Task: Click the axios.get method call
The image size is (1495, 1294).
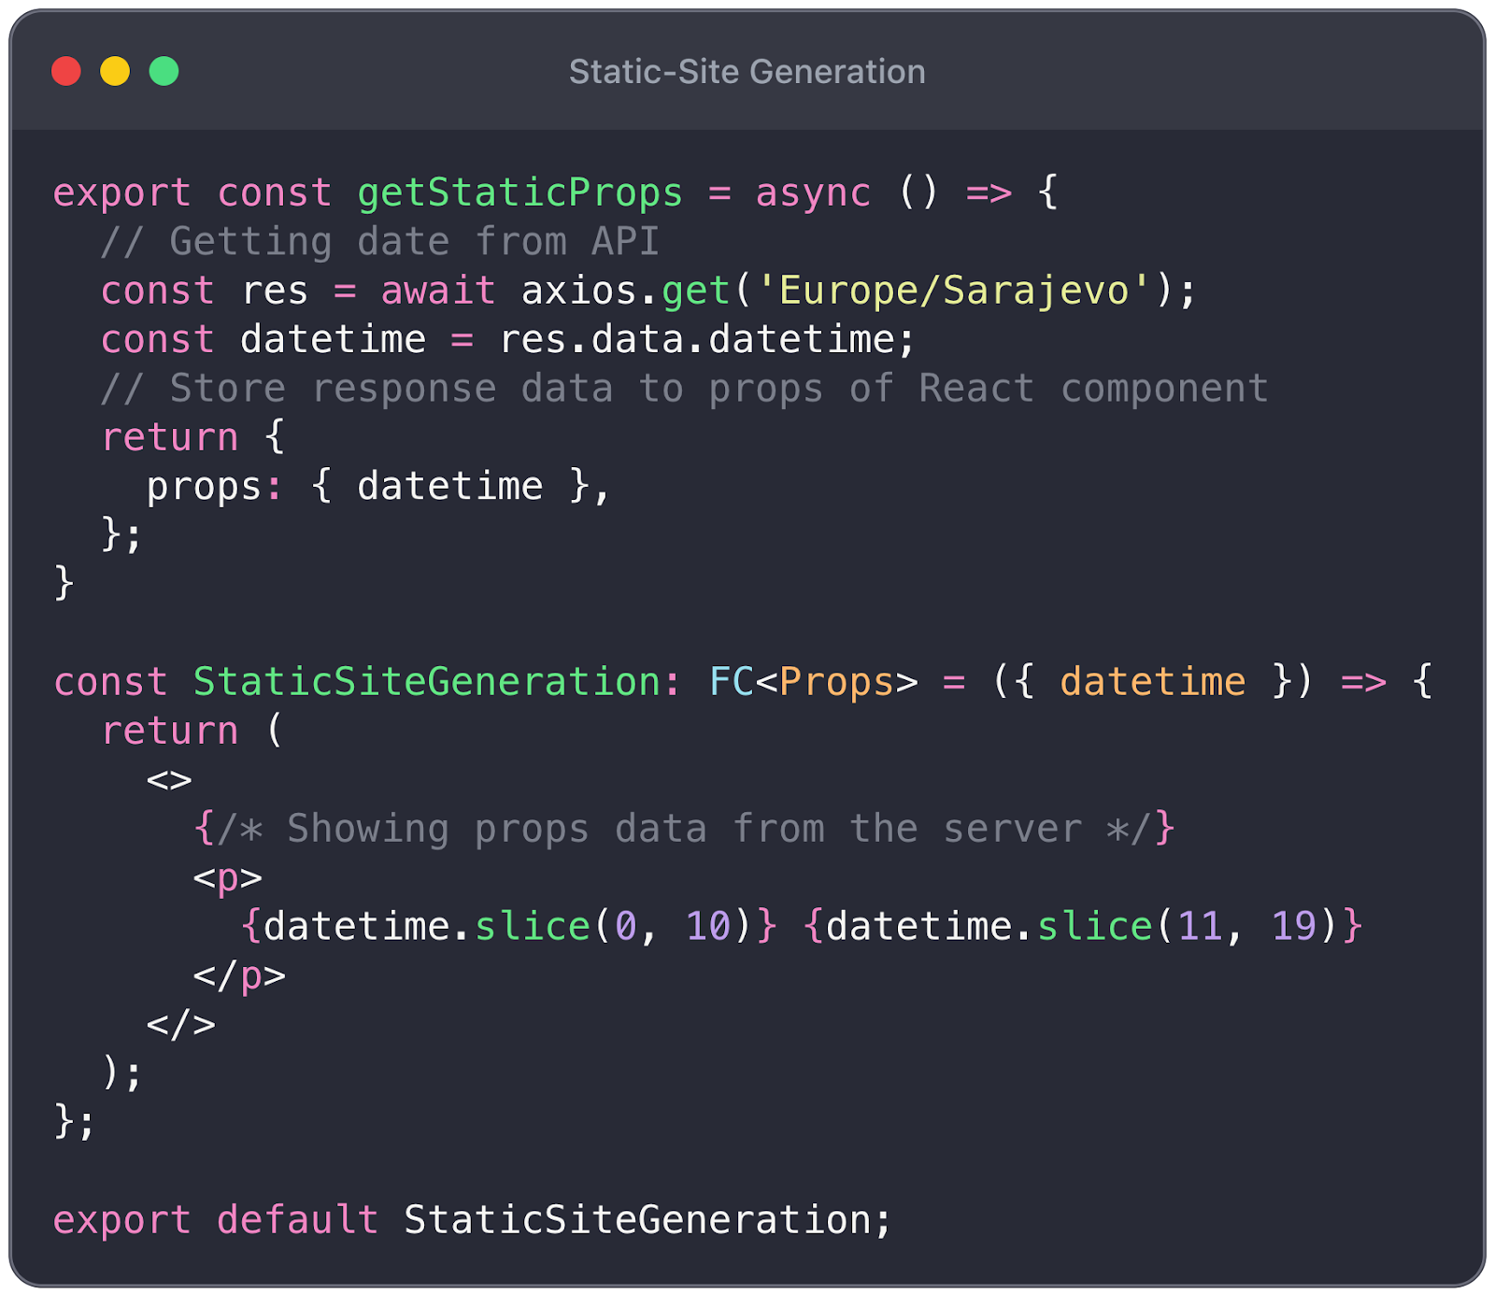Action: tap(625, 291)
